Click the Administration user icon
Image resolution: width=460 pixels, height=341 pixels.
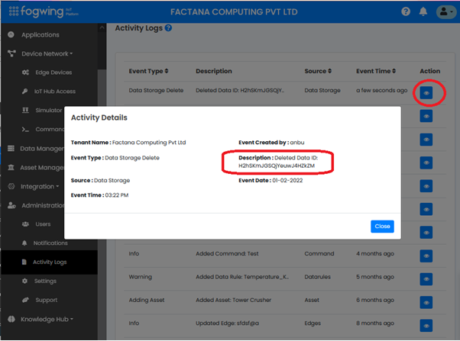pos(11,205)
